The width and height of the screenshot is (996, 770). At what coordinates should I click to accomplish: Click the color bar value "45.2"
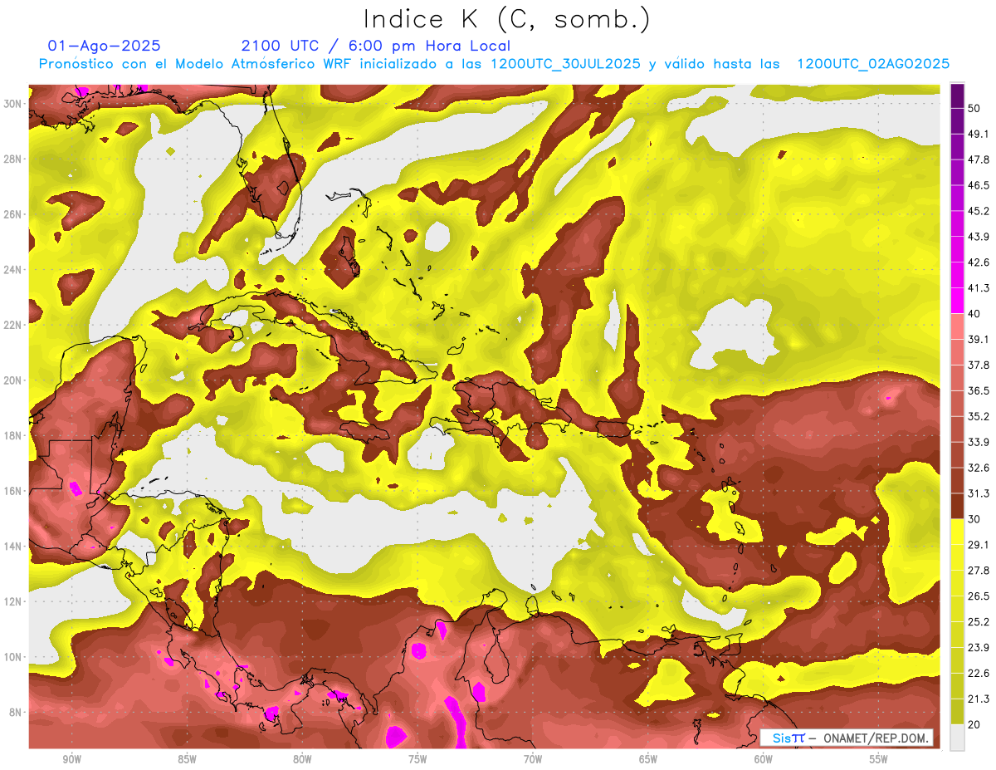pyautogui.click(x=979, y=211)
